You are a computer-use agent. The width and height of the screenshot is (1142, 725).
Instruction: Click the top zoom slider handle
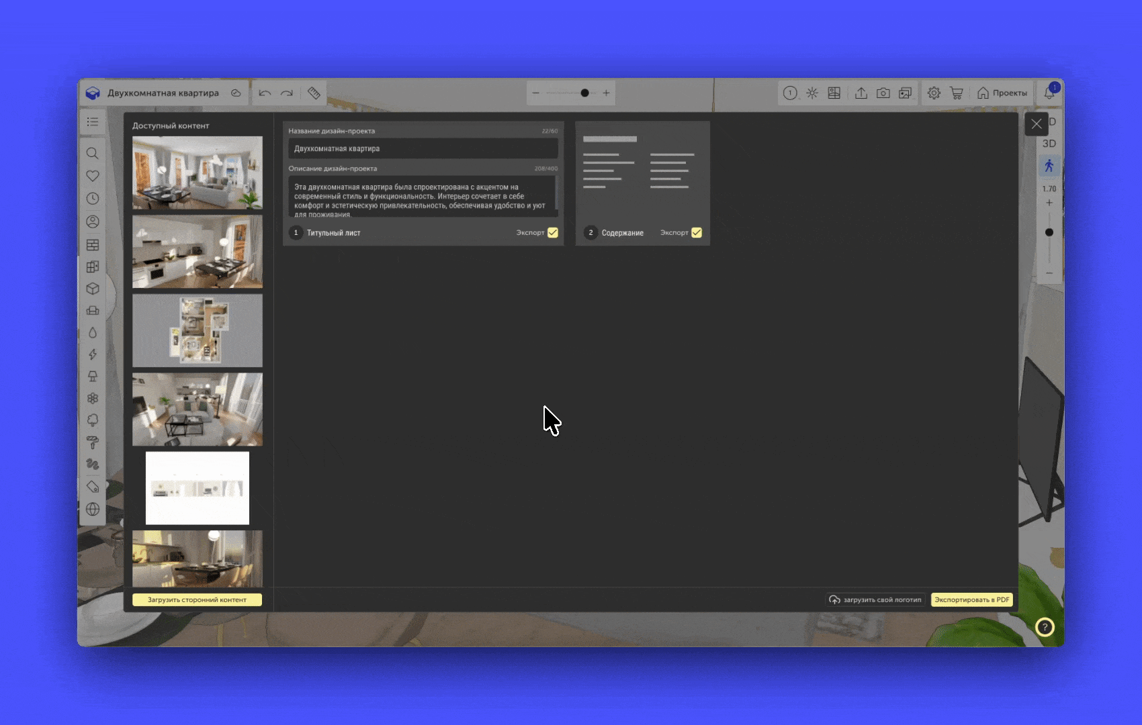pyautogui.click(x=584, y=93)
